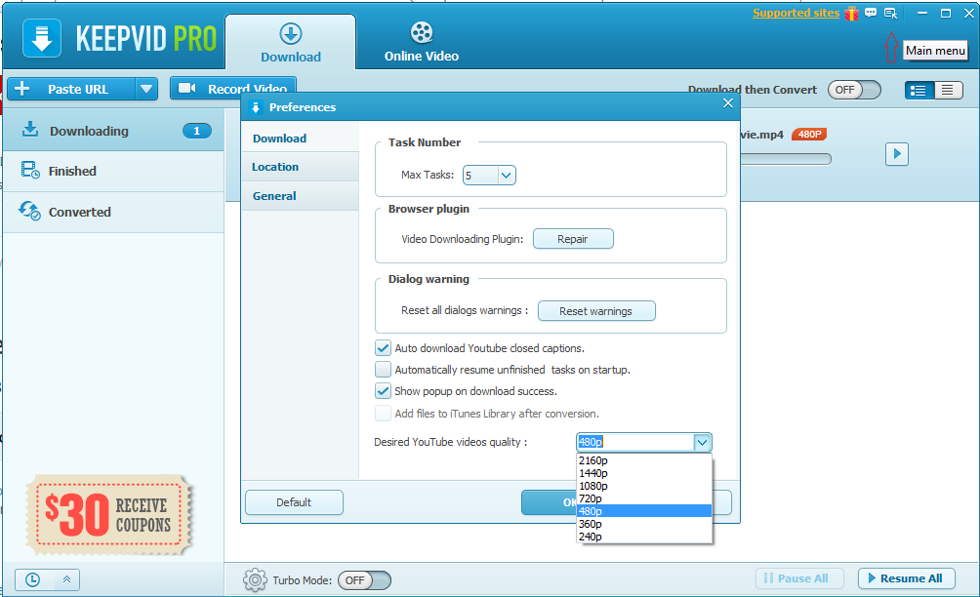This screenshot has height=597, width=980.
Task: Switch to detailed list view icon
Action: point(919,91)
